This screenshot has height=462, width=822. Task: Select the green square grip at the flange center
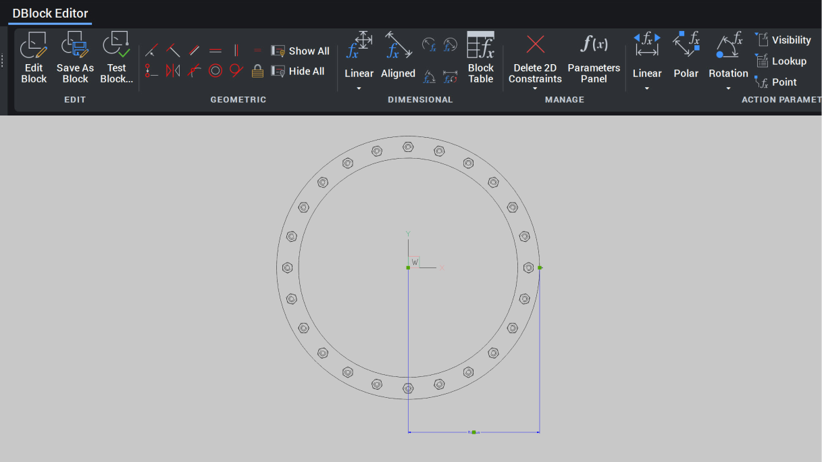pos(408,267)
